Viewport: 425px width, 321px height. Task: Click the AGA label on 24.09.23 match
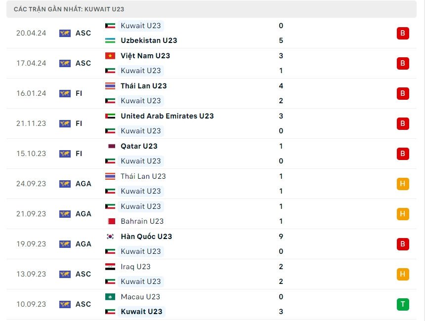coord(84,184)
